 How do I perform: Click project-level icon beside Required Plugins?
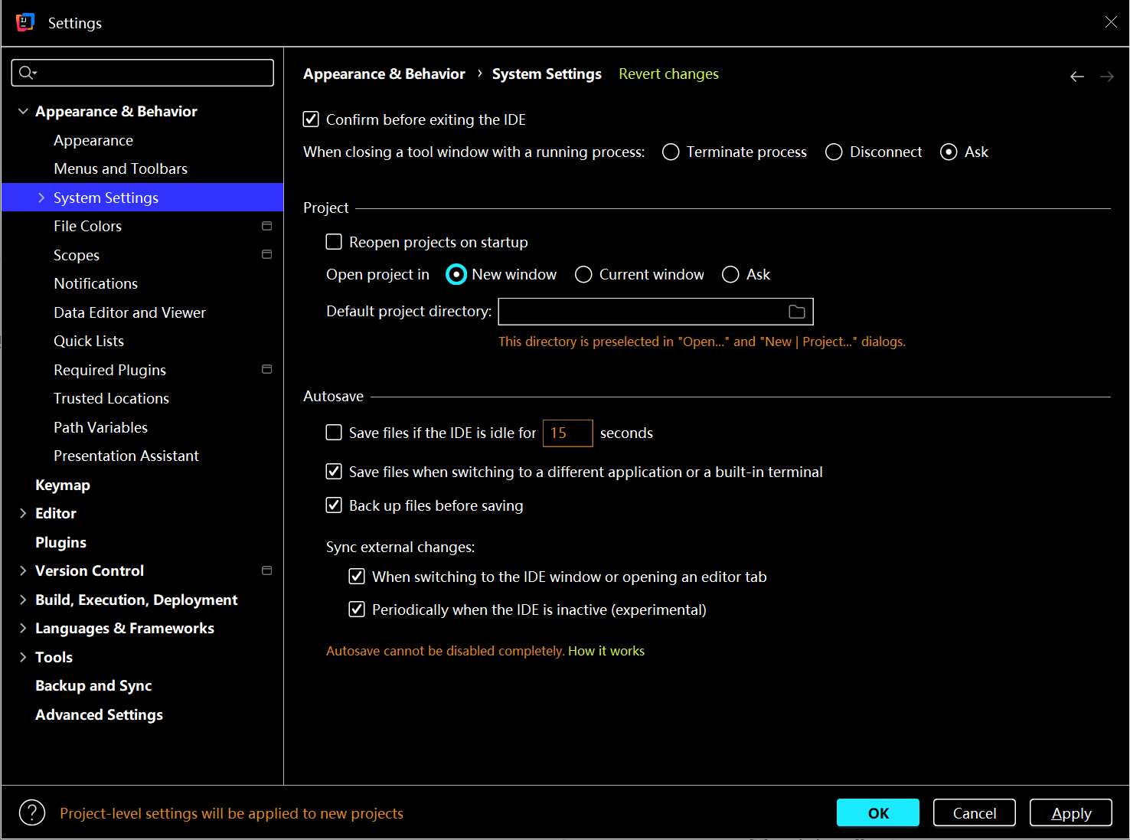point(266,370)
